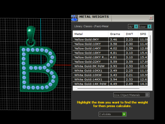Select the Yellow Gold:9KY row

[110, 40]
